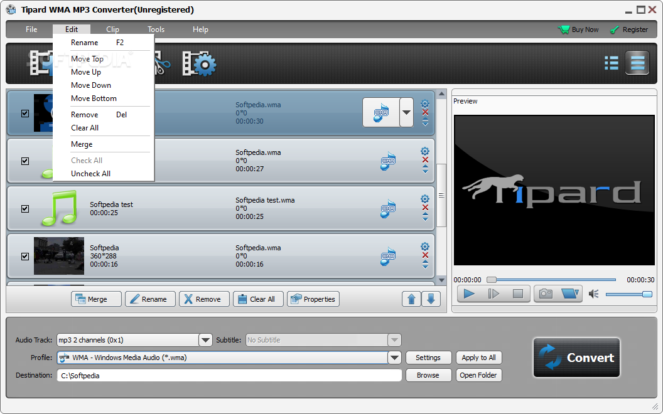Click the Remove button below list

coord(204,299)
